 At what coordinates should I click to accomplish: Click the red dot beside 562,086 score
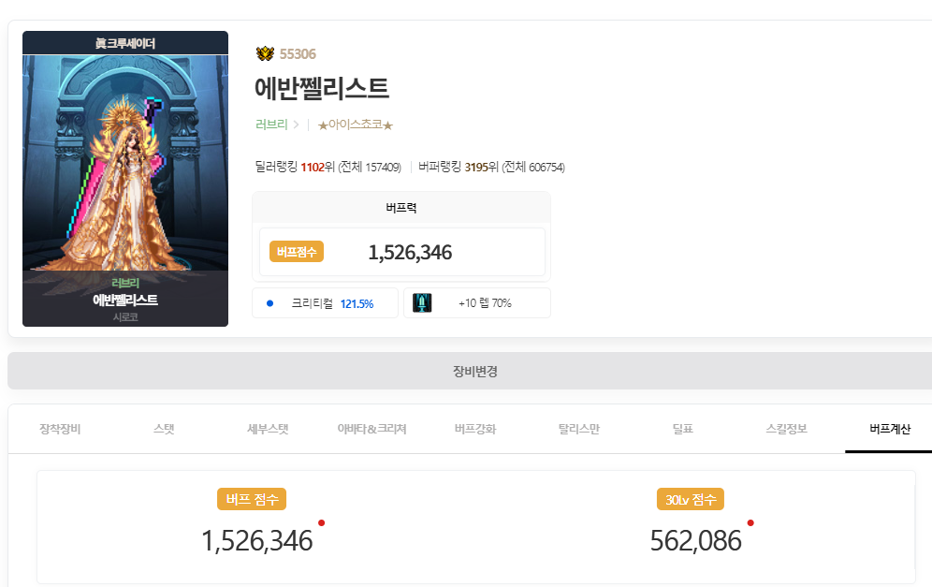point(750,522)
